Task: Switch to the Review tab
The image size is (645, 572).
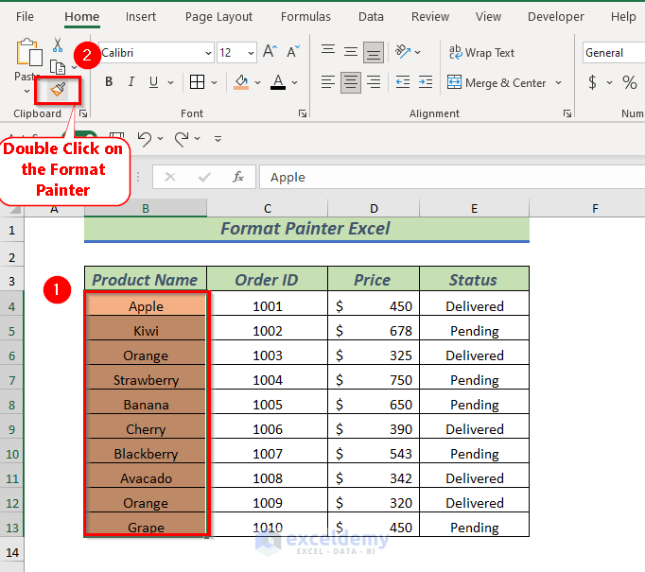Action: [430, 17]
